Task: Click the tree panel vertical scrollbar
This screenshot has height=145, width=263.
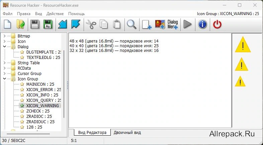Action: pos(64,84)
